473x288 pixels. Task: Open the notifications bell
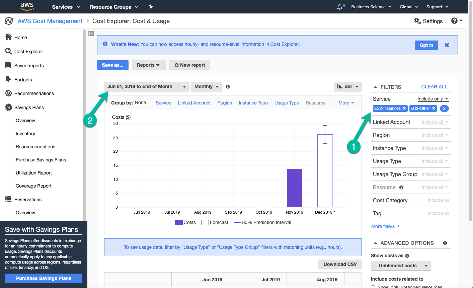click(x=340, y=7)
